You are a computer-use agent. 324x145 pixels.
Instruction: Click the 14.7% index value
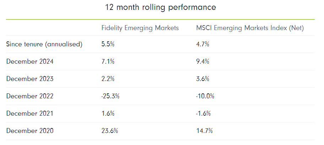pyautogui.click(x=204, y=131)
